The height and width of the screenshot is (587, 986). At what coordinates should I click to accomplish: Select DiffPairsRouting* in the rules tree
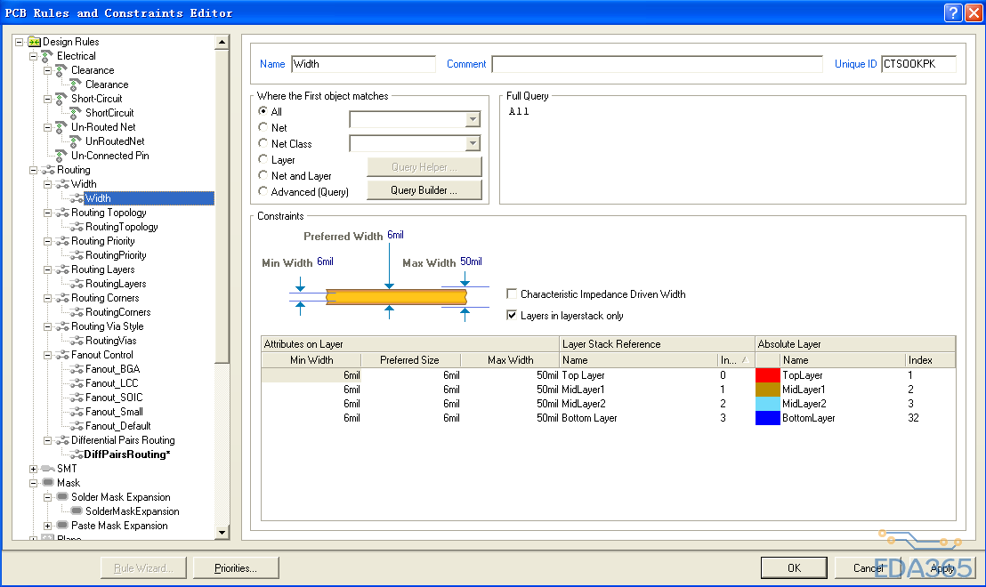(126, 454)
